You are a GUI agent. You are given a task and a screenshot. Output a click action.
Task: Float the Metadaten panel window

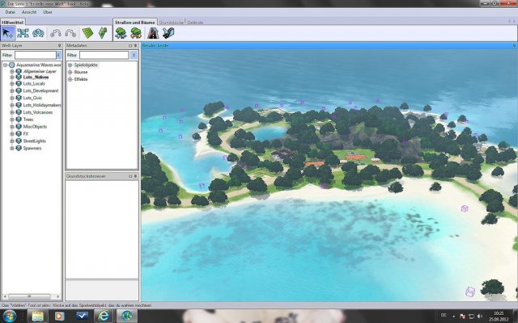point(130,45)
